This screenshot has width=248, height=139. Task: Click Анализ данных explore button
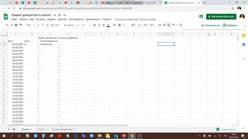click(226, 129)
